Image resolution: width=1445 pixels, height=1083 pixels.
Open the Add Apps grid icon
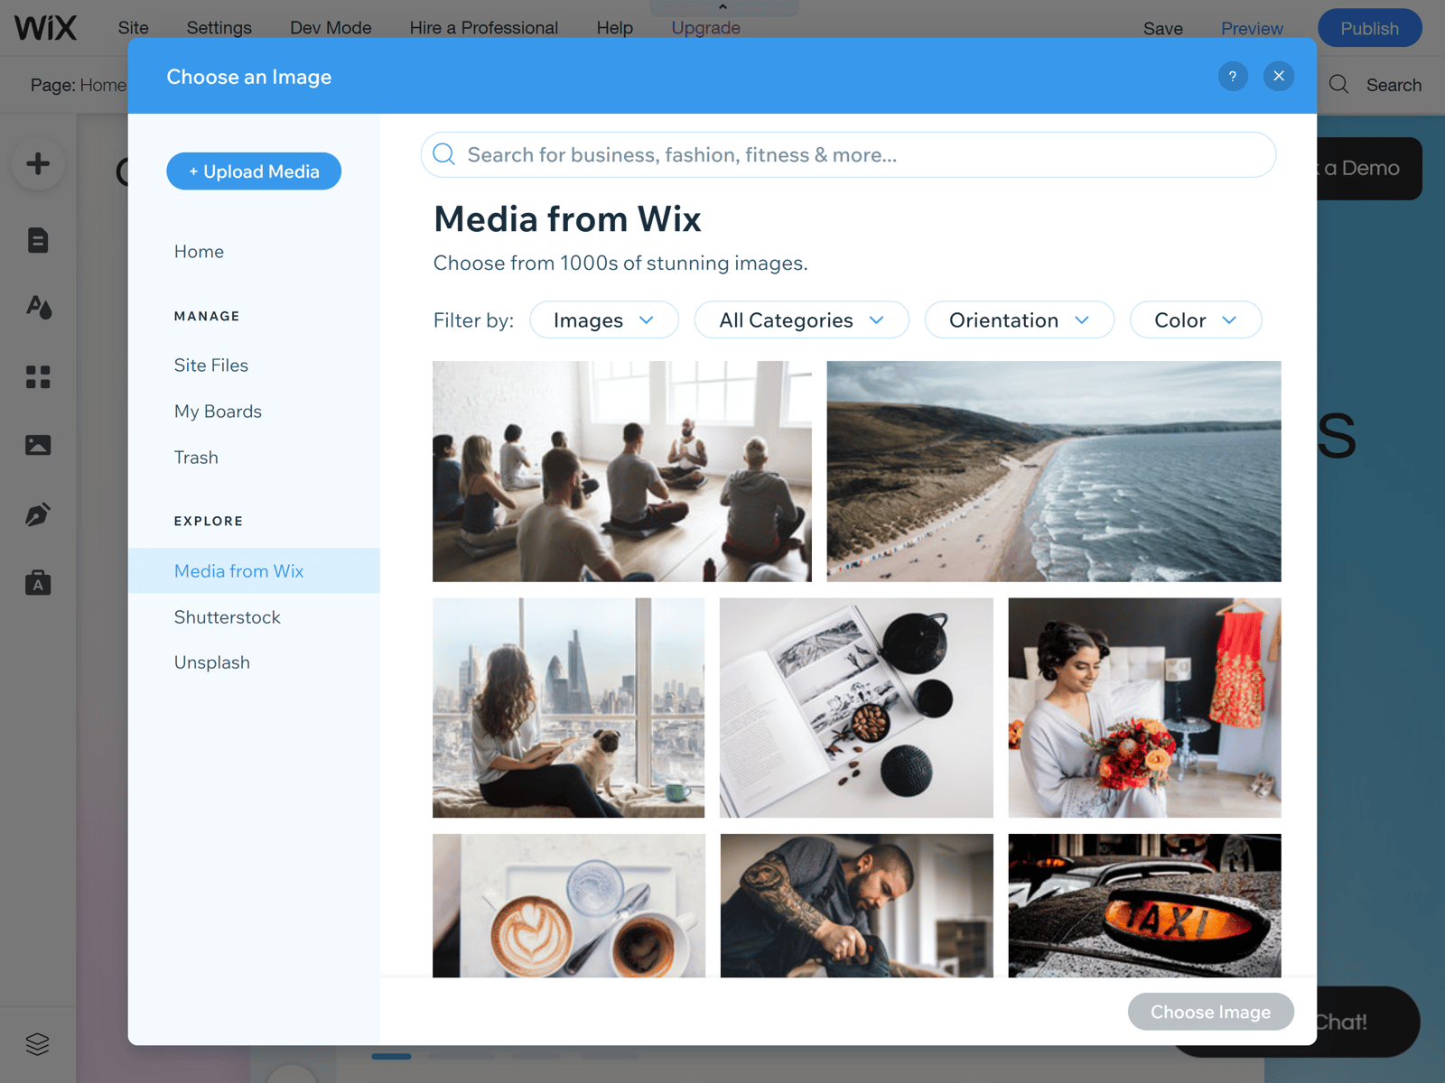coord(38,376)
